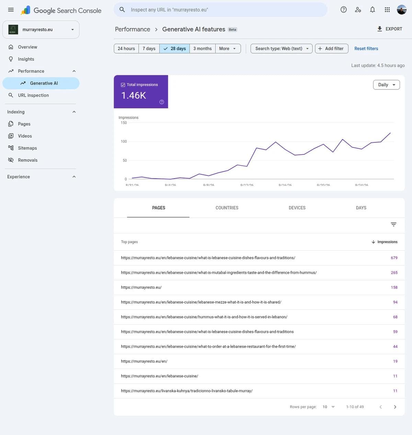Click the chart line near the last data point
Image resolution: width=412 pixels, height=435 pixels.
390,133
